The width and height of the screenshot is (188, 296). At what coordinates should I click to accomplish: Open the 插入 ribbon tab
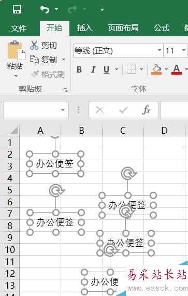[x=84, y=28]
